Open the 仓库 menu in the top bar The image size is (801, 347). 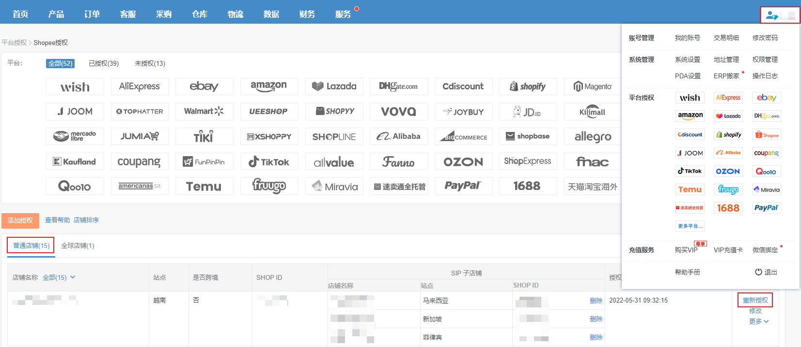200,14
